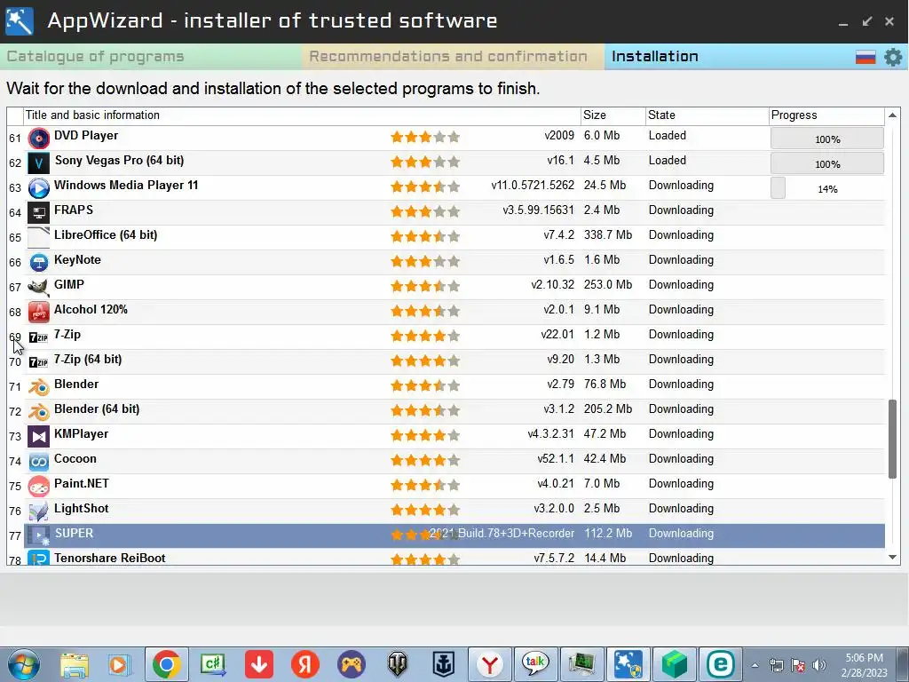Click Sony Vegas Pro 100% progress bar
This screenshot has height=682, width=909.
click(x=827, y=164)
